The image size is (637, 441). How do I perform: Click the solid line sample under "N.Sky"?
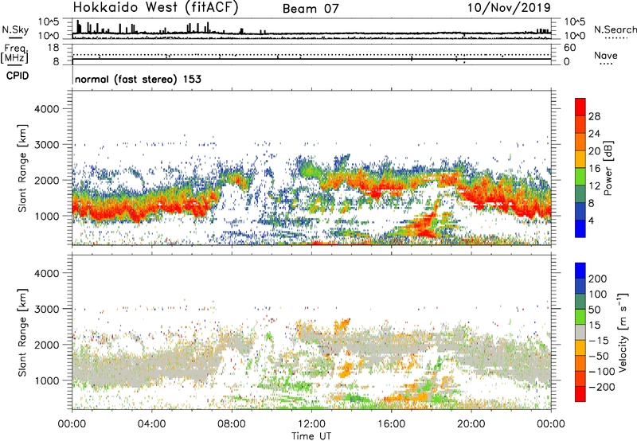(x=15, y=38)
